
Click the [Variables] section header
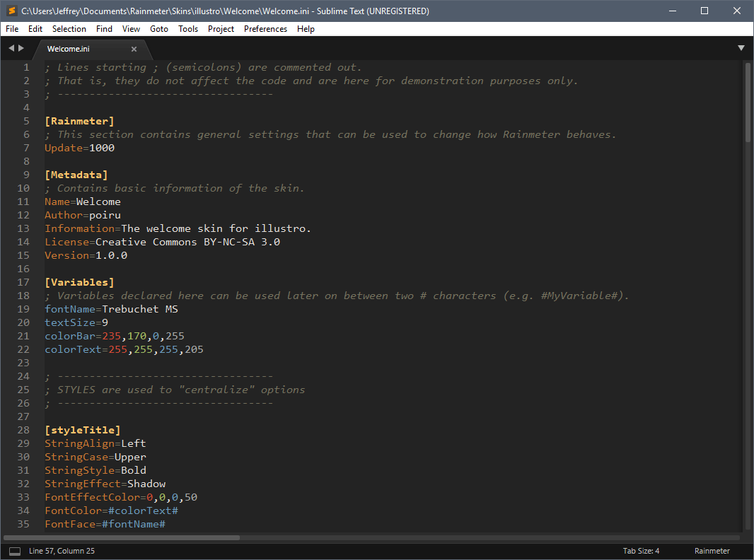click(79, 283)
